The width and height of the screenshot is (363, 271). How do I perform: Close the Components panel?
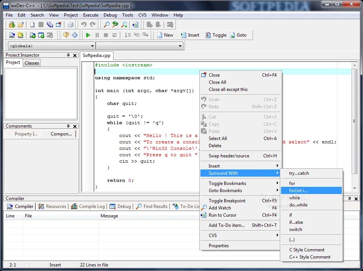coord(75,126)
